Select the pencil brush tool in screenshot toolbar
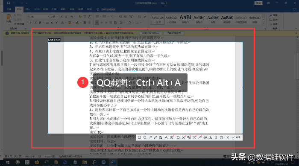 155,137
